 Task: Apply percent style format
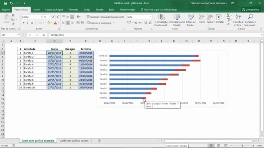(136, 23)
